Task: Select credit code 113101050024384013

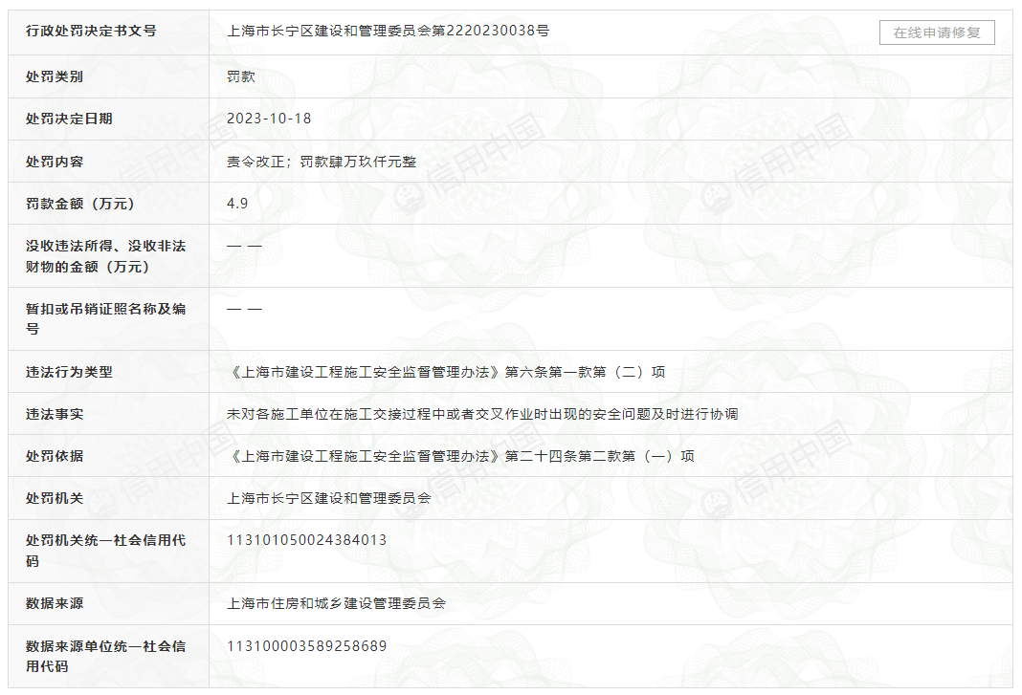Action: [306, 540]
